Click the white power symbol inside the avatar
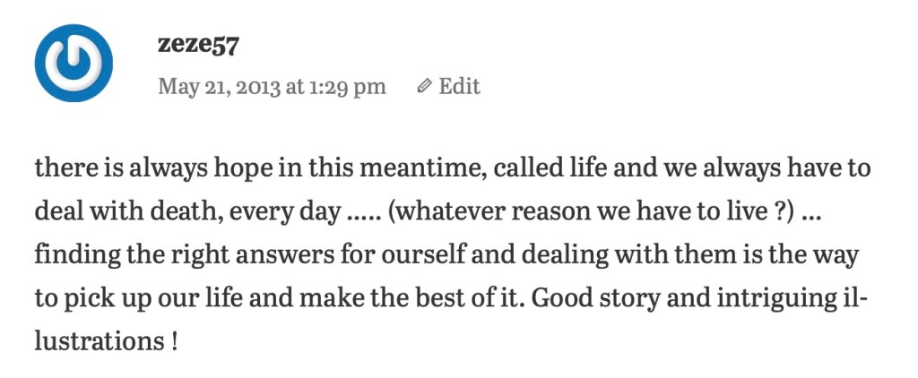918x378 pixels. click(74, 63)
